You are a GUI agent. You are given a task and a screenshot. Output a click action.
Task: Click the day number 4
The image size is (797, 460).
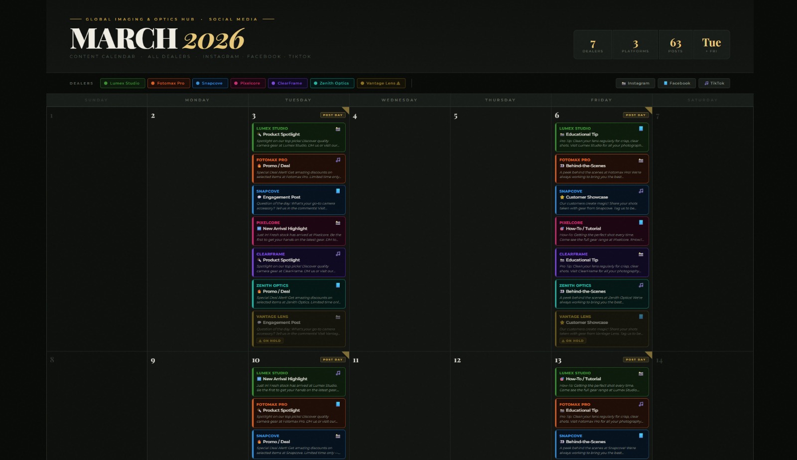pos(355,117)
